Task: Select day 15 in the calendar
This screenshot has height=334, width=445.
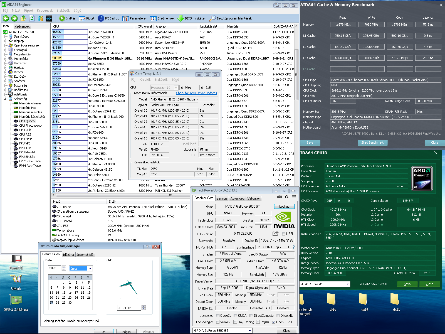Action: pyautogui.click(x=64, y=293)
